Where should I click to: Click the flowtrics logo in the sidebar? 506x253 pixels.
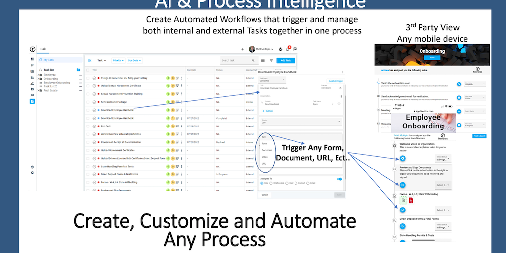(32, 49)
